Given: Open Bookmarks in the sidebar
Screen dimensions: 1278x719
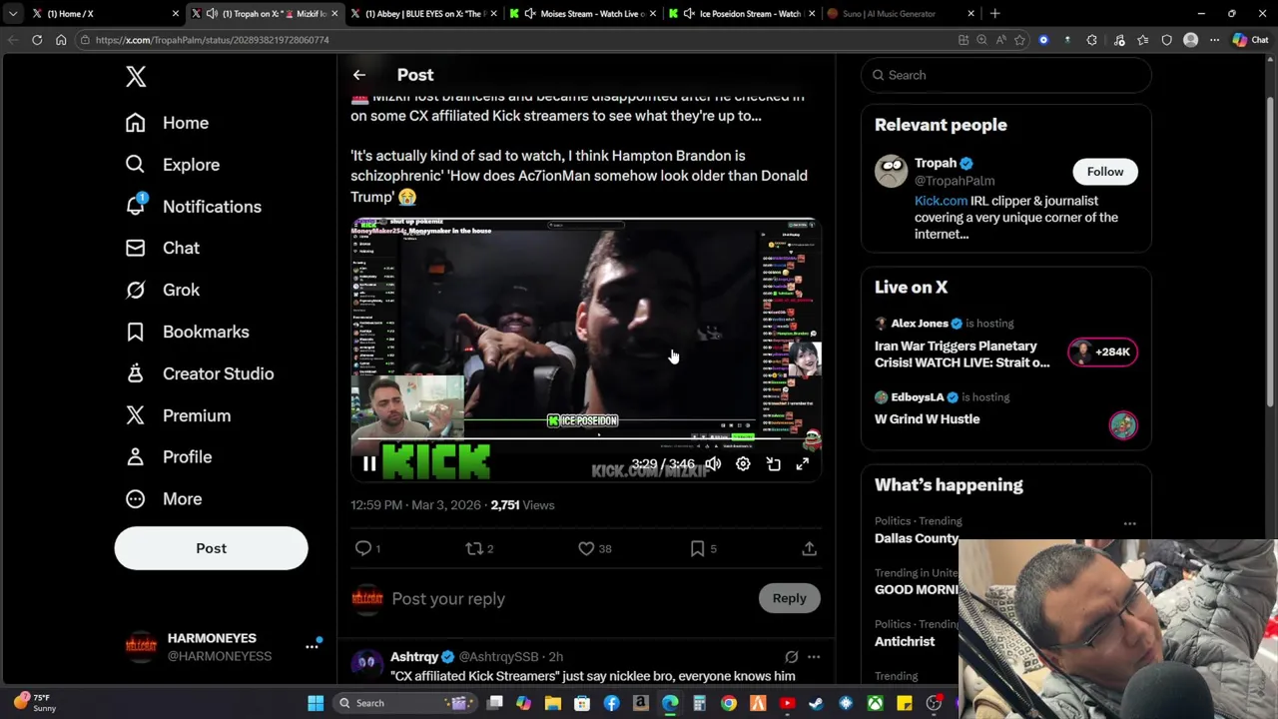Looking at the screenshot, I should pyautogui.click(x=187, y=332).
